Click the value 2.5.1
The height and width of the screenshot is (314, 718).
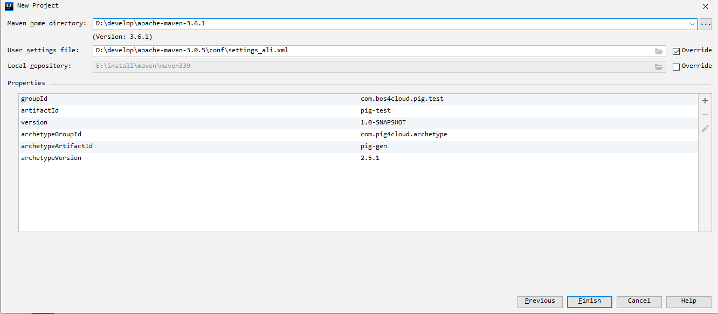tap(370, 158)
